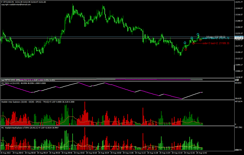Click the red circle at the red line start
This screenshot has width=244, height=155.
(x=193, y=43)
